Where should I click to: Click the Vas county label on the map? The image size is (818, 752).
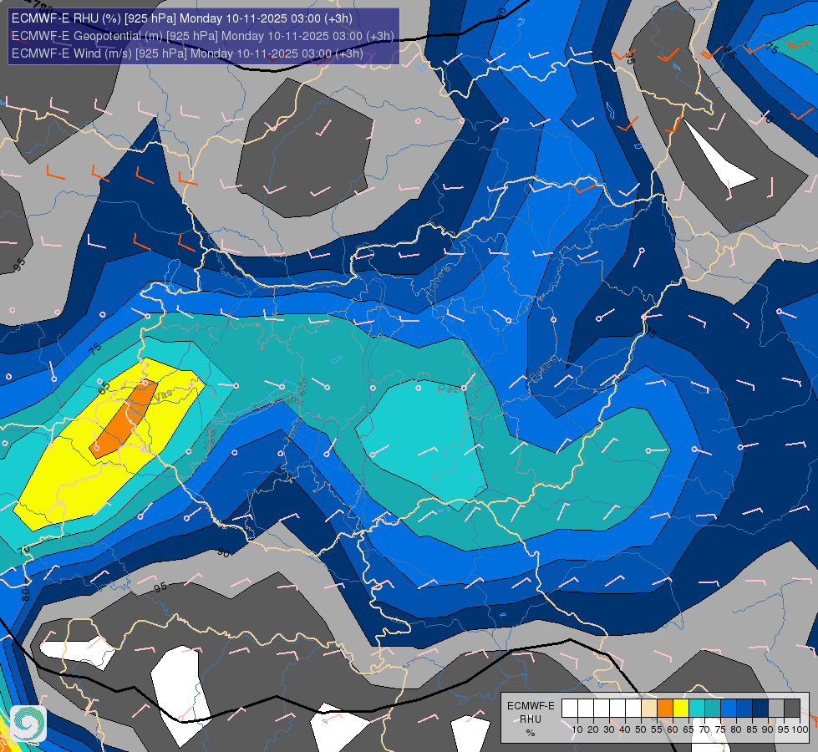162,397
